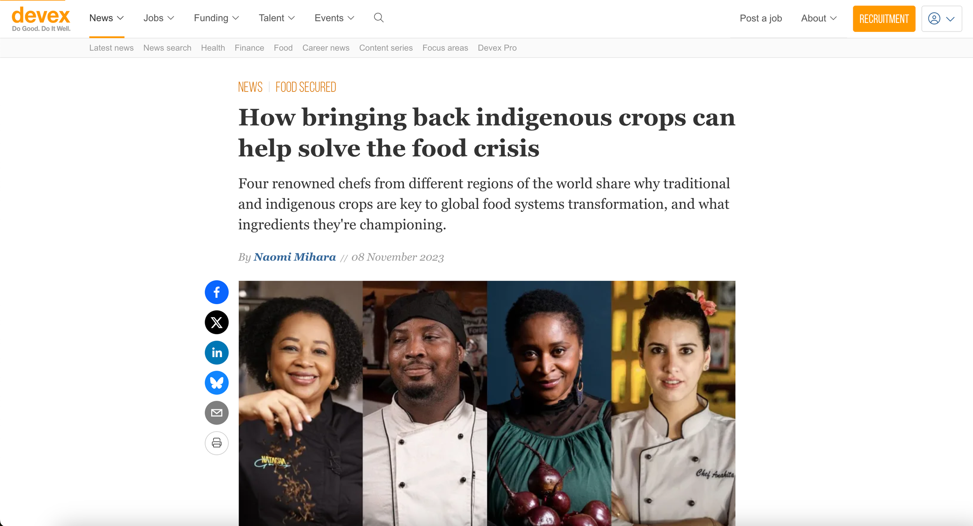
Task: Share article via email icon
Action: 216,413
